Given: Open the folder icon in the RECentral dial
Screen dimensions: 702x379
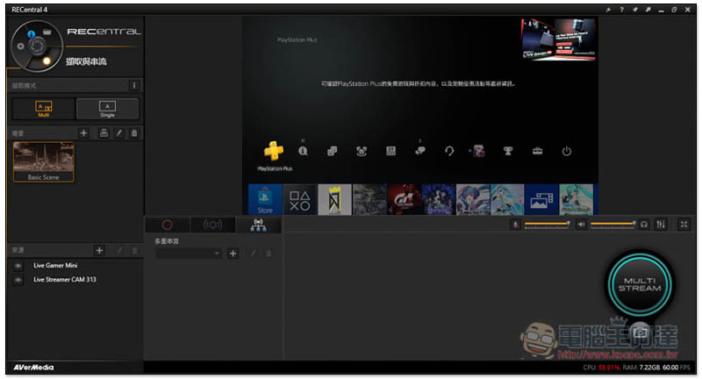Looking at the screenshot, I should 47,32.
